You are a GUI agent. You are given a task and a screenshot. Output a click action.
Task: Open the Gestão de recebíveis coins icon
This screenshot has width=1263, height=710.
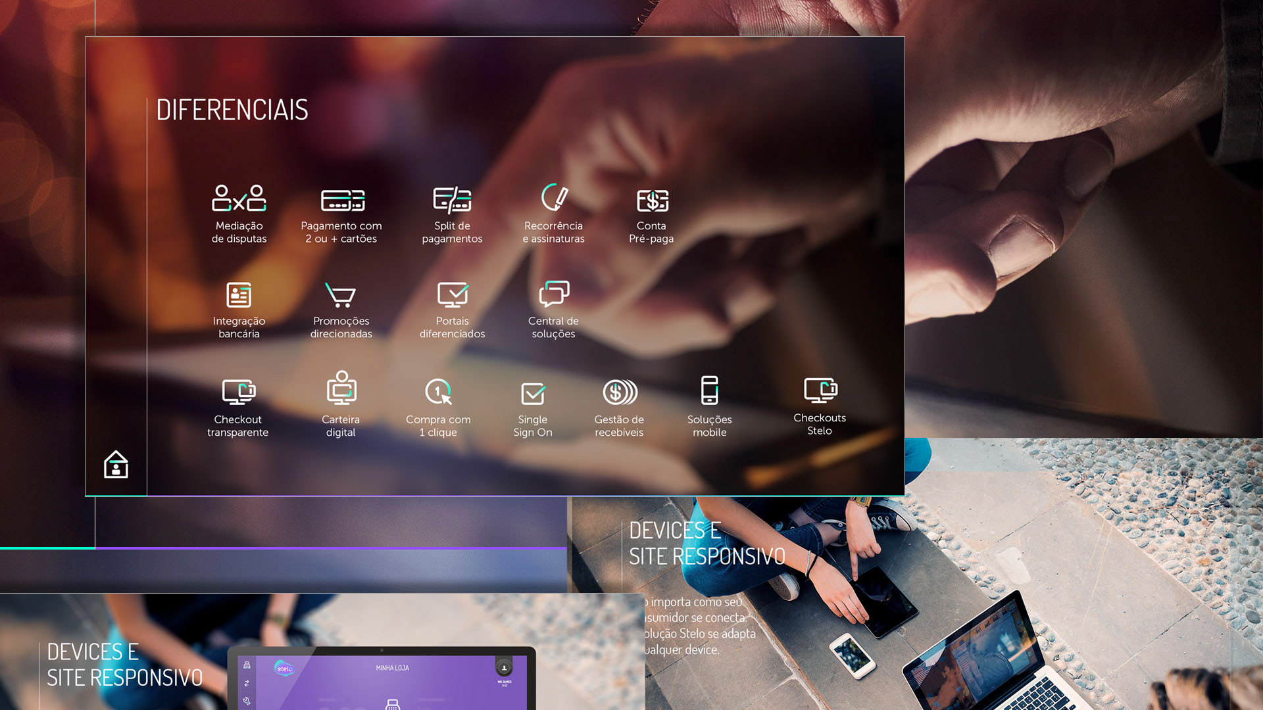point(620,392)
